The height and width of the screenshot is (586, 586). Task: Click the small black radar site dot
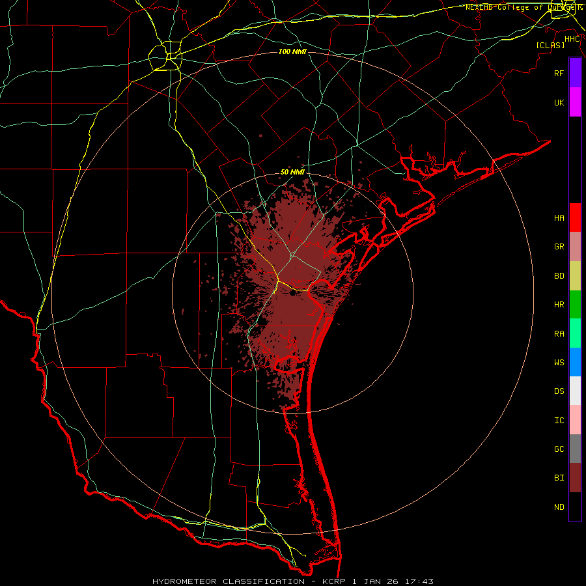[x=292, y=294]
